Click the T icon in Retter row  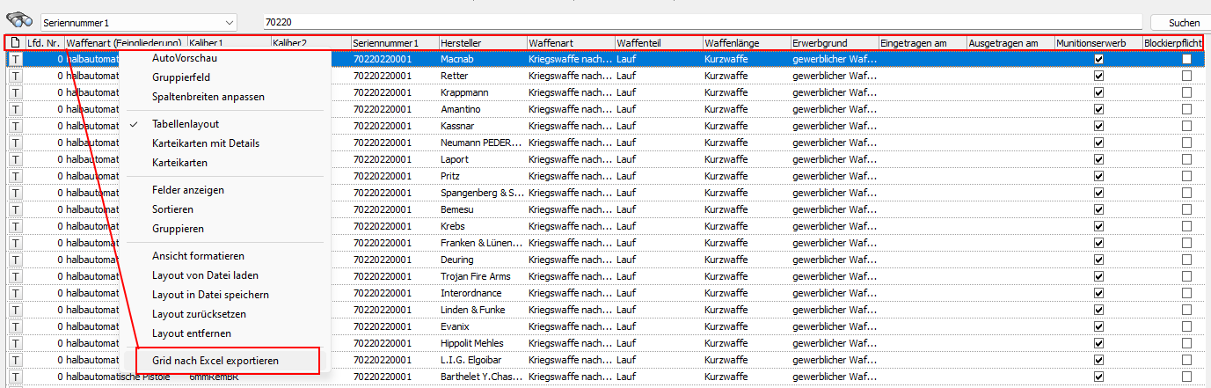coord(16,76)
